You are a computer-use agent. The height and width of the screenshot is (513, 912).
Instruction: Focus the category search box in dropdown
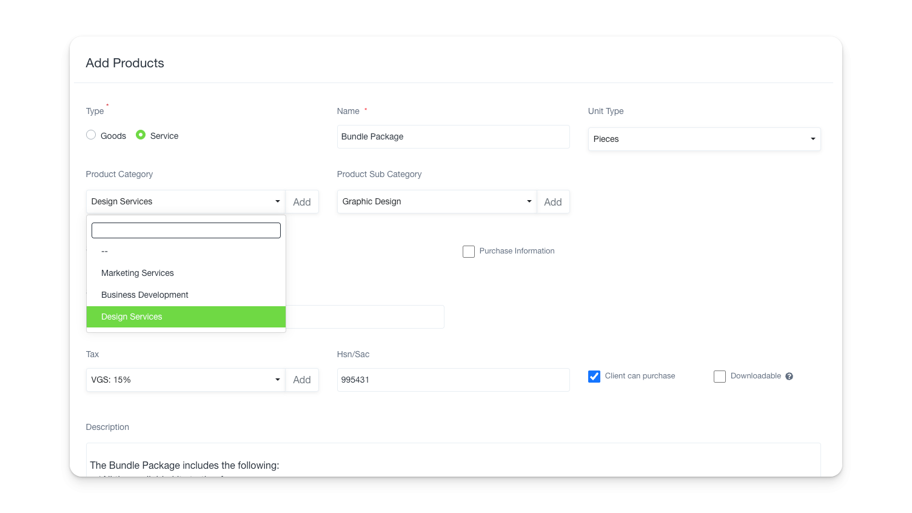coord(186,230)
